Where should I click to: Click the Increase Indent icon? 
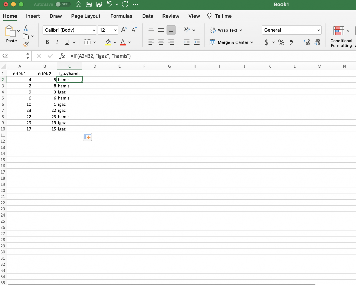pos(197,42)
